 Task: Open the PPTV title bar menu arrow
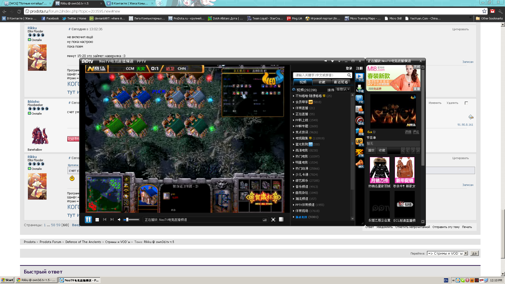coord(339,61)
